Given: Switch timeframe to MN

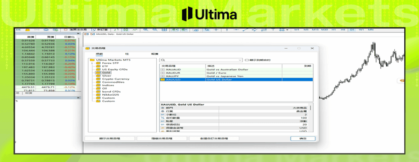Looking at the screenshot, I should pyautogui.click(x=371, y=30).
